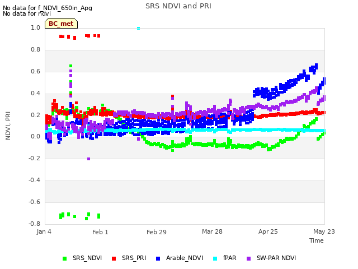
Task: Click the NDVI, PRI y-axis title
Action: pyautogui.click(x=8, y=126)
